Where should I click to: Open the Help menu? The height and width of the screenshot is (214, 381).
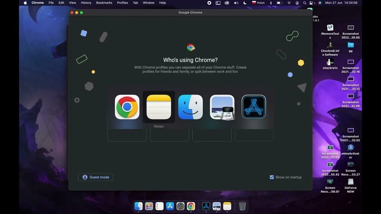pyautogui.click(x=163, y=3)
